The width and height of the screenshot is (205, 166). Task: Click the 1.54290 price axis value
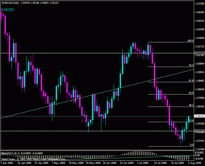pos(200,124)
